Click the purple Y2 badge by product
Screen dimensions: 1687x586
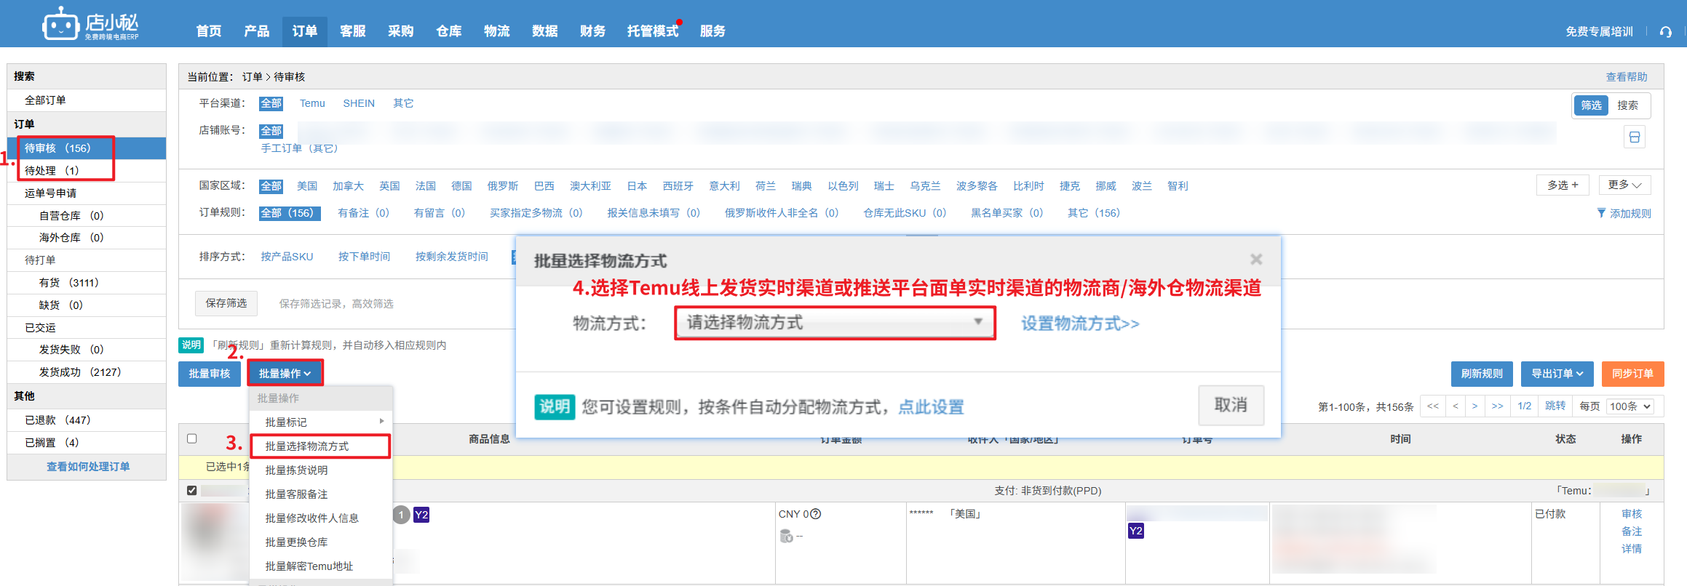point(421,515)
